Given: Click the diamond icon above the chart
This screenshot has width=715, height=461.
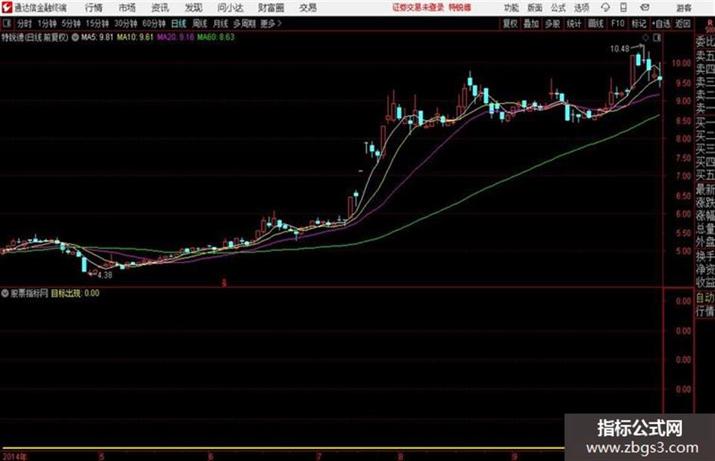Looking at the screenshot, I should click(x=645, y=38).
